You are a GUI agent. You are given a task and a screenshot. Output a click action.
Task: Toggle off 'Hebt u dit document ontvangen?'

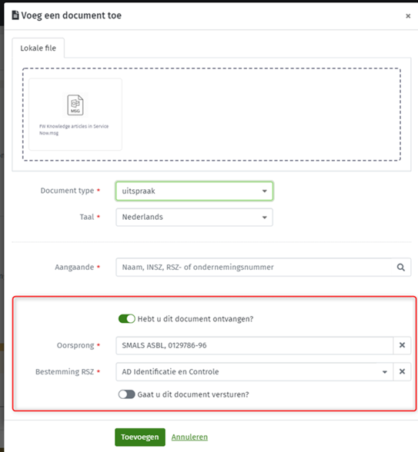pos(126,319)
